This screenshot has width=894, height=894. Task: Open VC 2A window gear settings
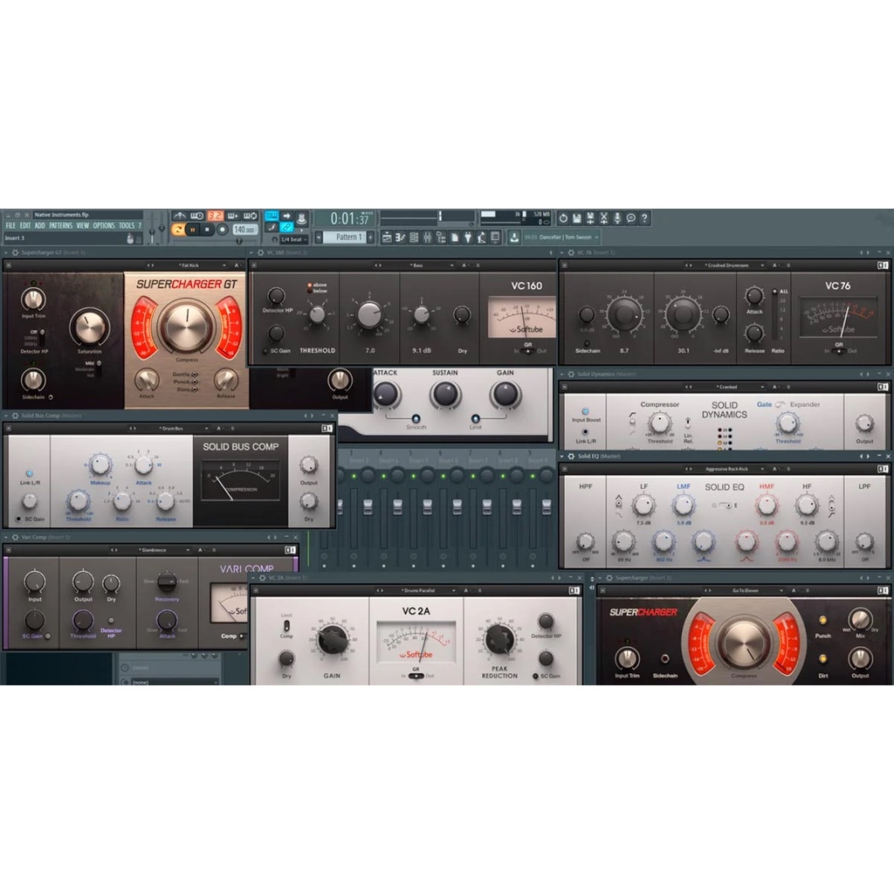click(x=263, y=578)
